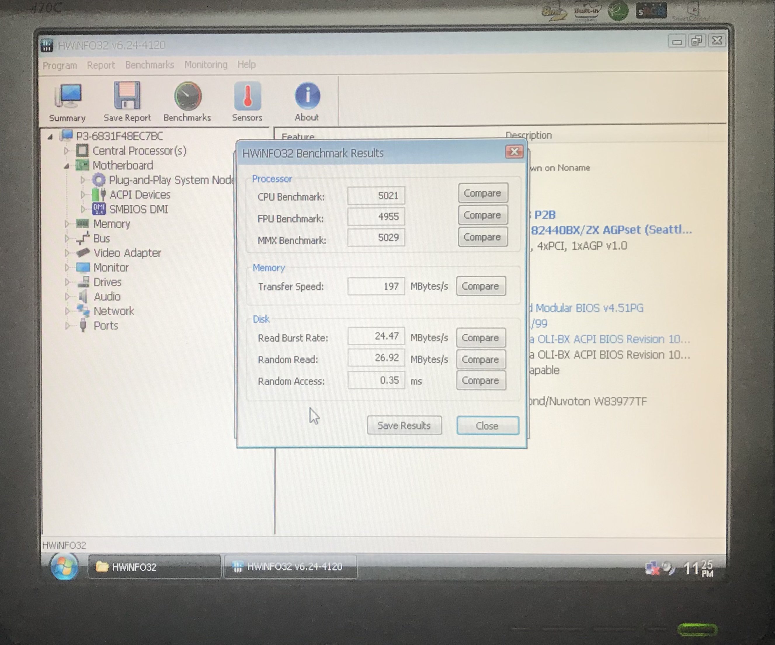Expand the Network tree node
The height and width of the screenshot is (645, 775).
click(67, 311)
